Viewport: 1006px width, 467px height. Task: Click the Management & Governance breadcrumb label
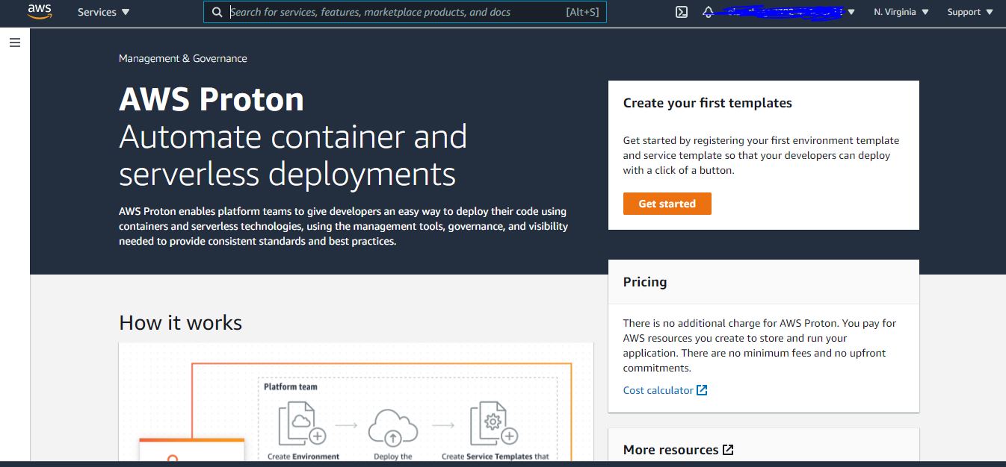click(182, 57)
